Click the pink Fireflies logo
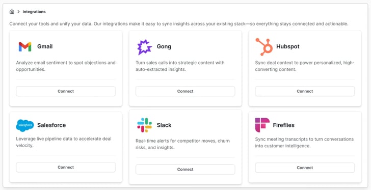Screen dimensions: 371x190 coord(262,125)
